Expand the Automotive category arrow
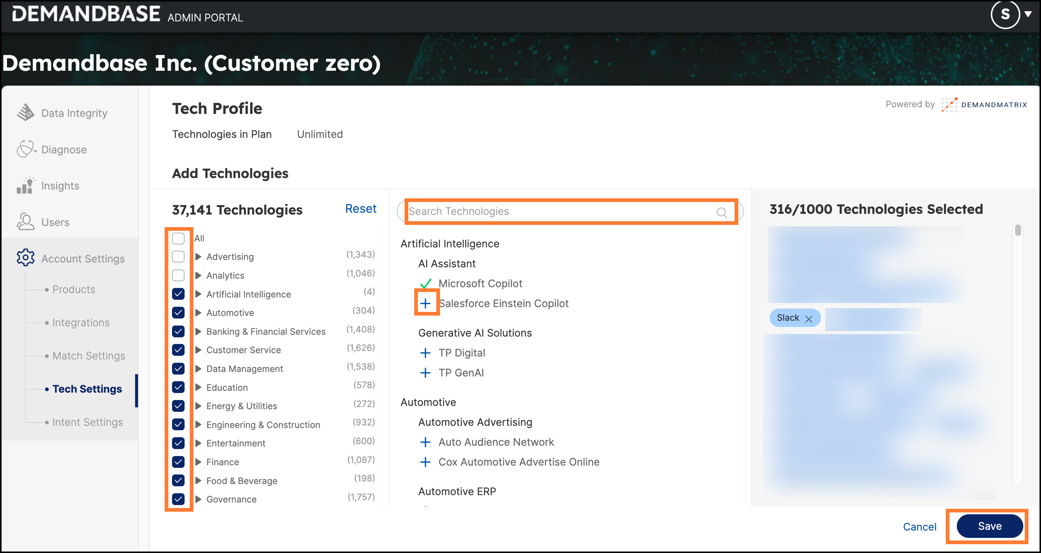 (199, 313)
